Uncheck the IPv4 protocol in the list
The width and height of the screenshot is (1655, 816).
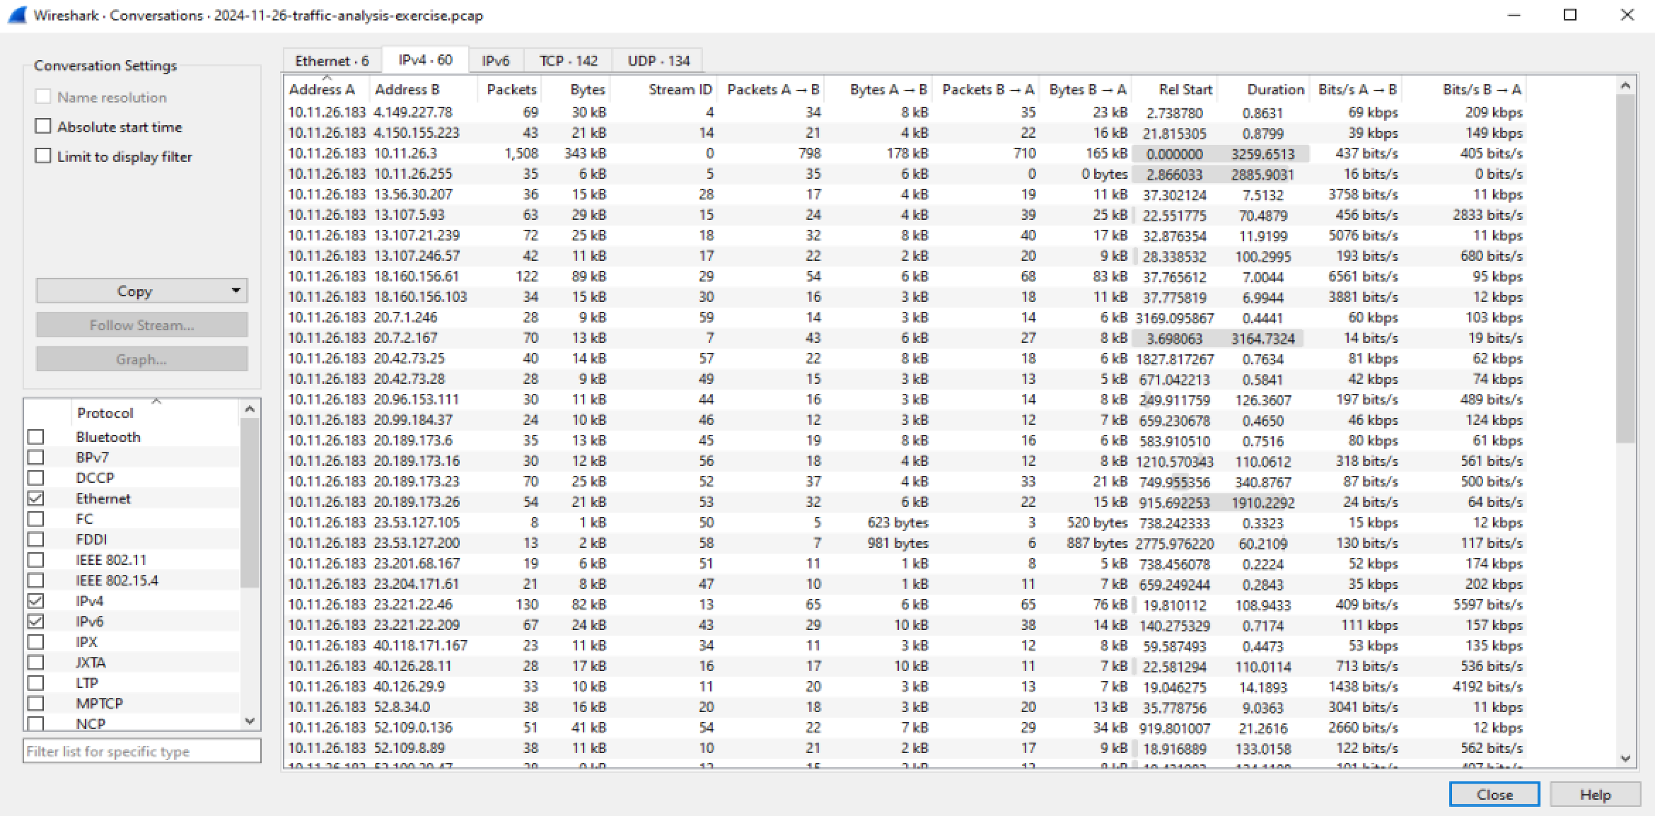click(35, 600)
